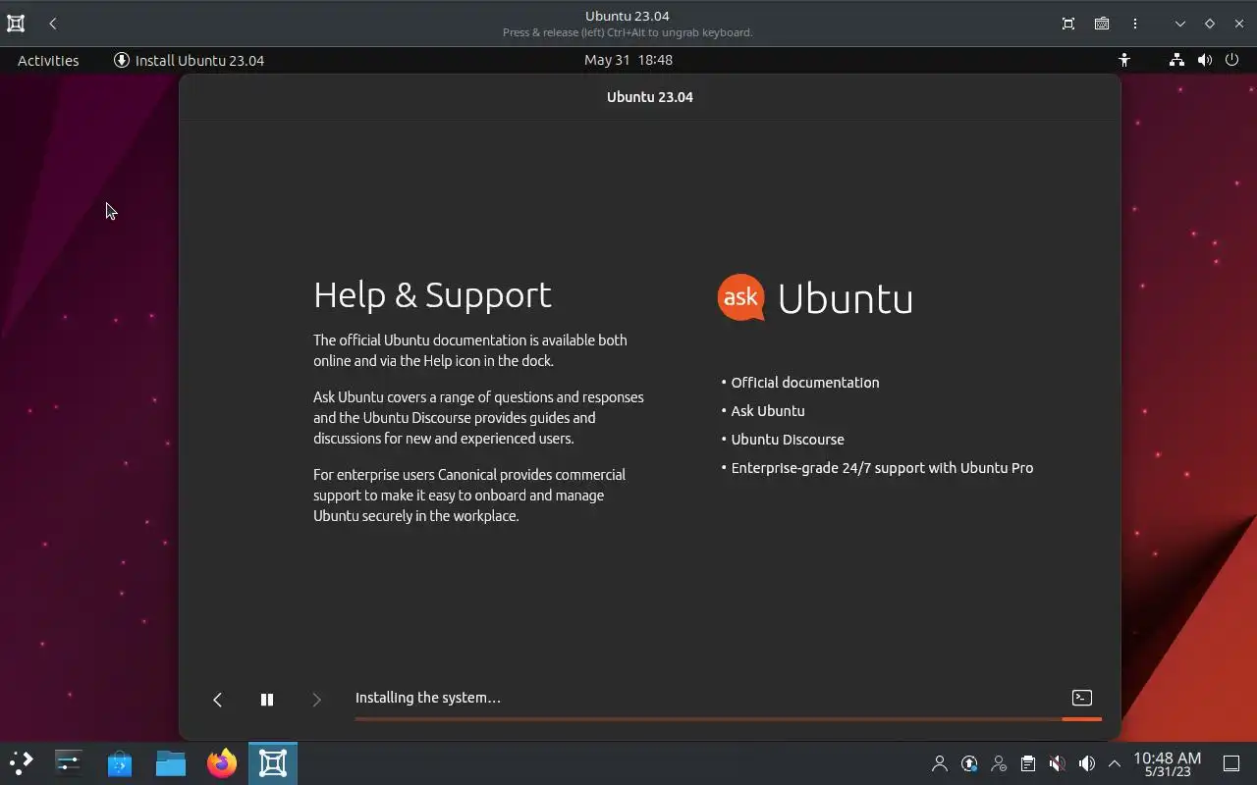This screenshot has height=785, width=1257.
Task: Click the power icon in Ubuntu top bar
Action: coord(1232,60)
